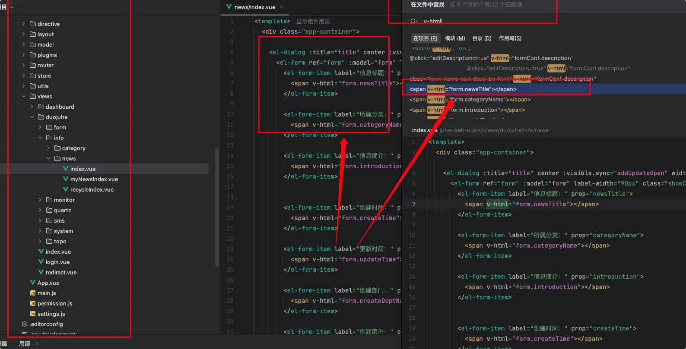Image resolution: width=686 pixels, height=349 pixels.
Task: Click the project tree vertical scrollbar
Action: (x=216, y=207)
